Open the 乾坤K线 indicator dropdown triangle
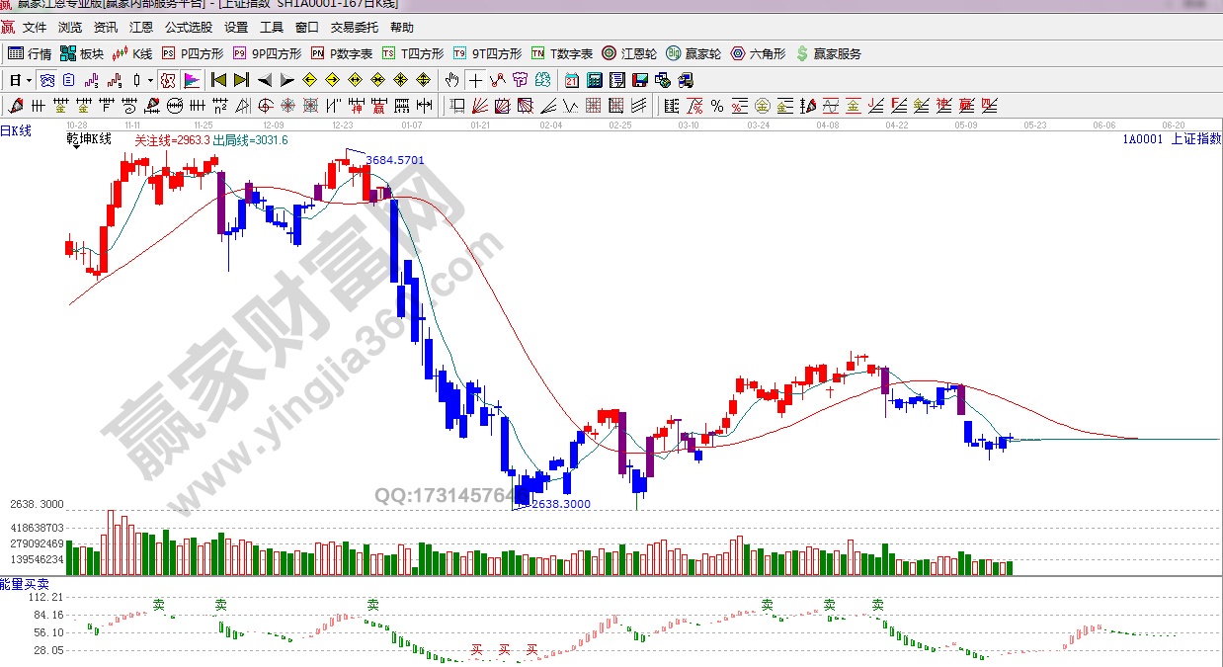Image resolution: width=1223 pixels, height=667 pixels. coord(75,148)
